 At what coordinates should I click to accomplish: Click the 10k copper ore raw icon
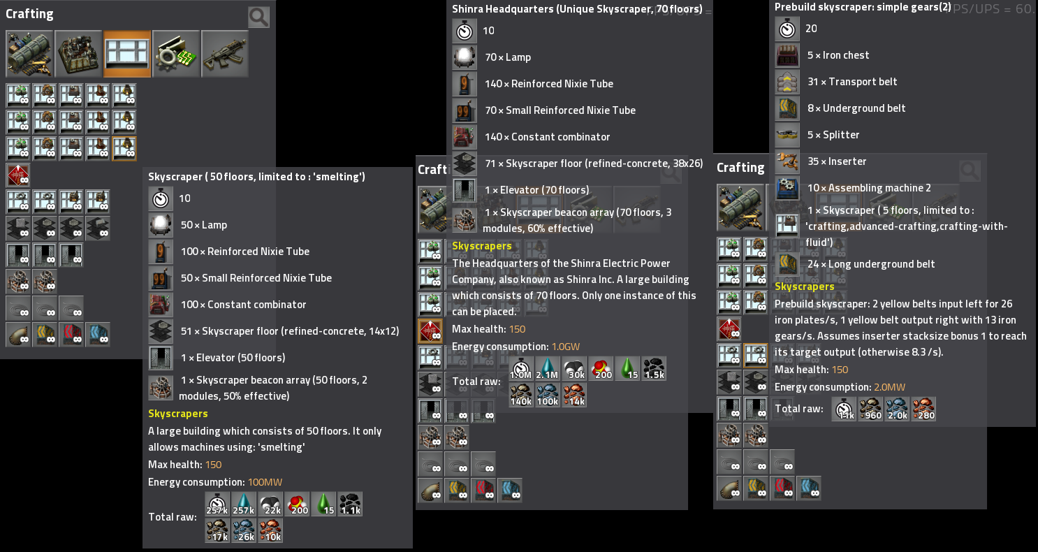(x=270, y=531)
